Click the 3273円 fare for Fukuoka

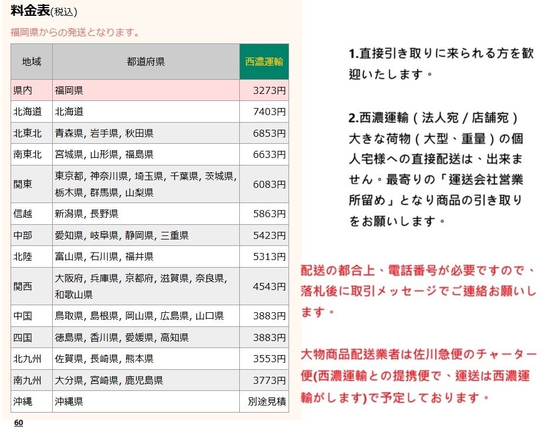coord(263,89)
